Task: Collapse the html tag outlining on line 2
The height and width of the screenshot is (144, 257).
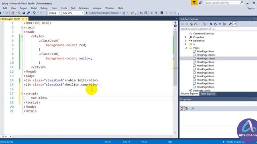Action: (x=22, y=28)
